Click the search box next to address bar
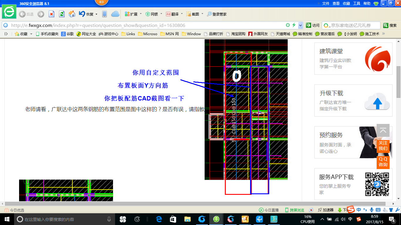Viewport: 401px width, 225px height. (x=351, y=25)
